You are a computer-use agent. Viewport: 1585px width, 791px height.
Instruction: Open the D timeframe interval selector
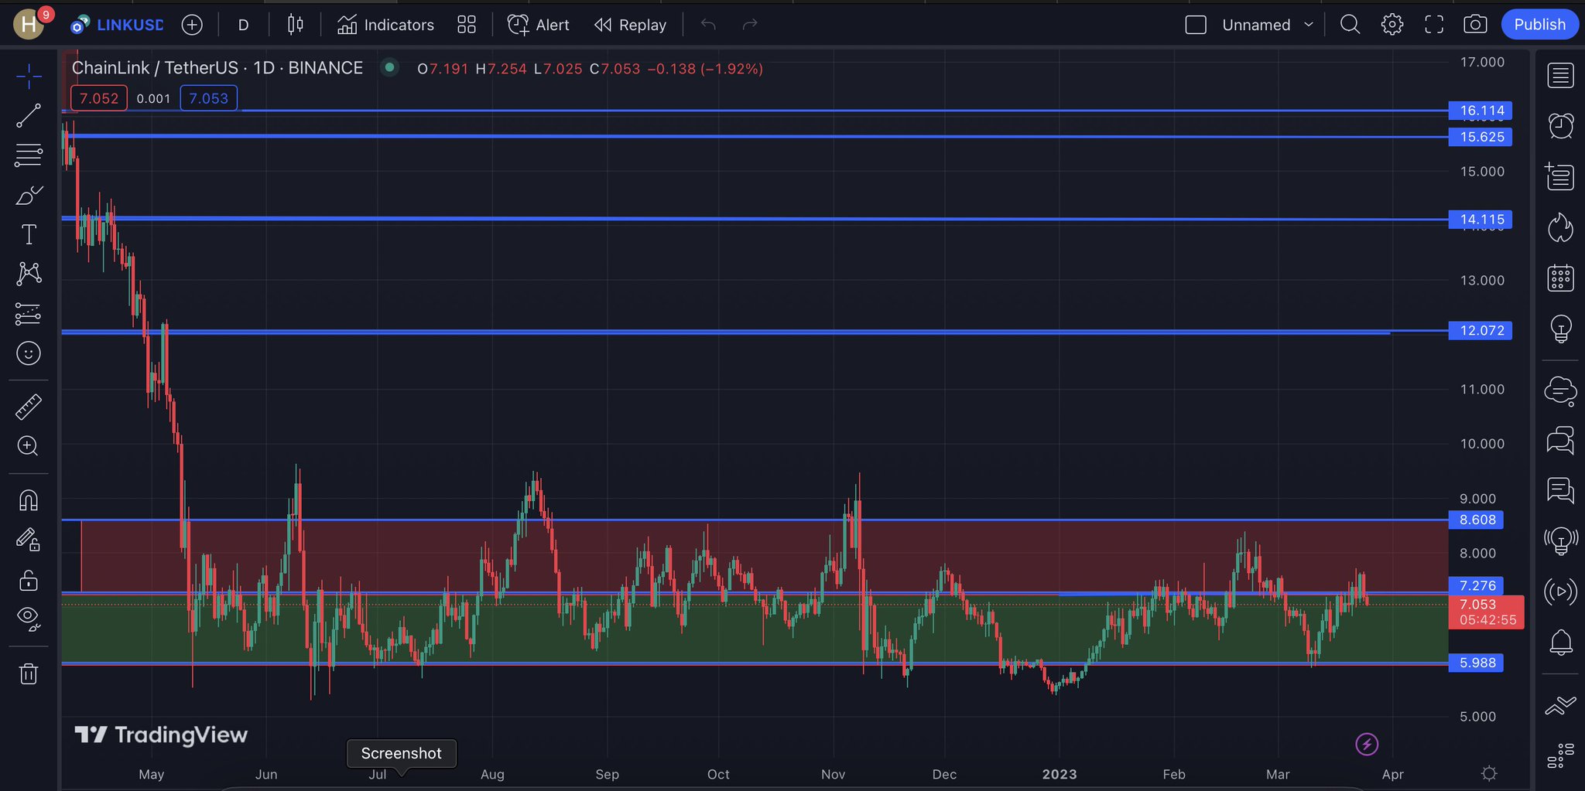(x=243, y=25)
